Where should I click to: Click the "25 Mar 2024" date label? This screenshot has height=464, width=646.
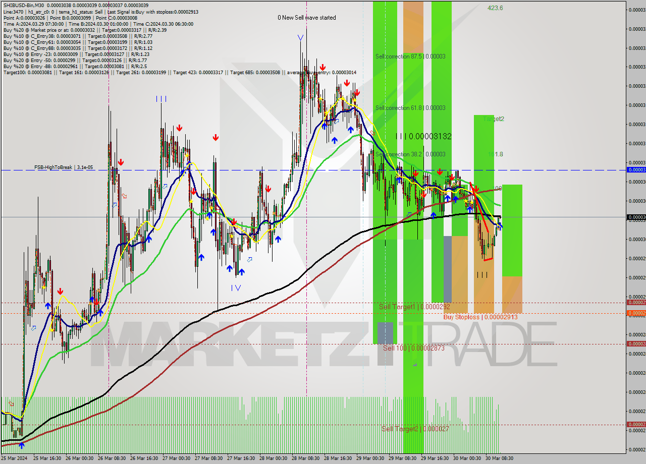[x=14, y=458]
